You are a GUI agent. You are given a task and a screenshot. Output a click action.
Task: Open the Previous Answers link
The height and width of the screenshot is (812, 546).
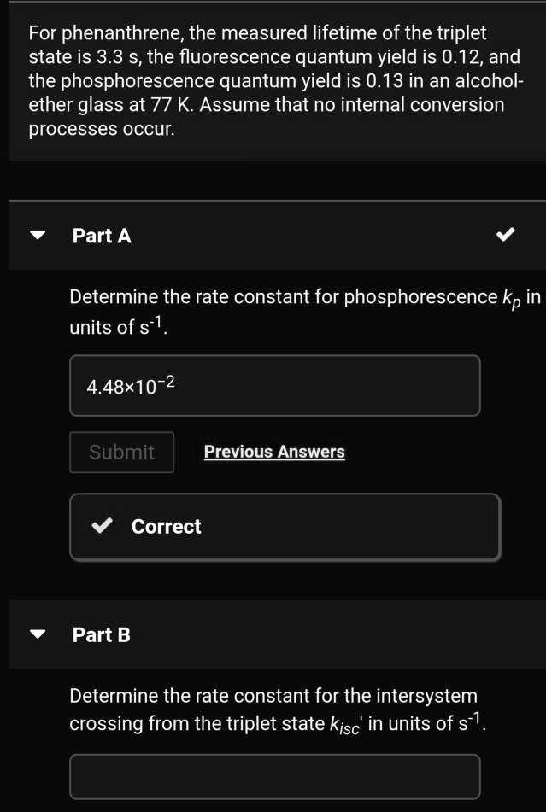pyautogui.click(x=274, y=452)
